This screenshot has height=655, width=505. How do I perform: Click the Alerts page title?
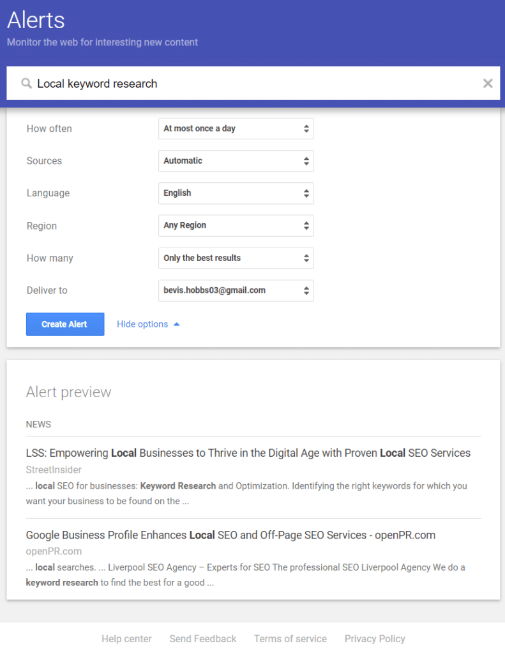35,20
